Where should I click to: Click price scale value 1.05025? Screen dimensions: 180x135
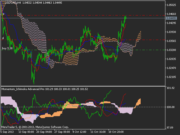[x=171, y=5]
